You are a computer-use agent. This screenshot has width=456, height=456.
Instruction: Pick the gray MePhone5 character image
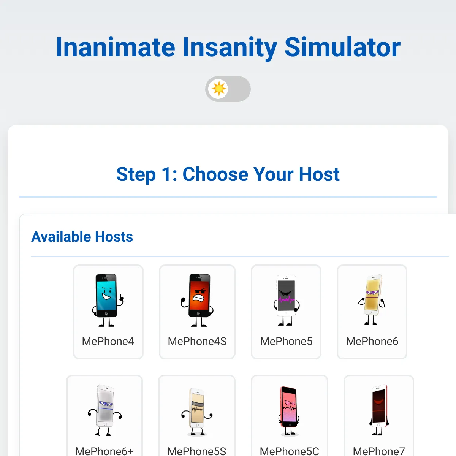[x=286, y=300]
